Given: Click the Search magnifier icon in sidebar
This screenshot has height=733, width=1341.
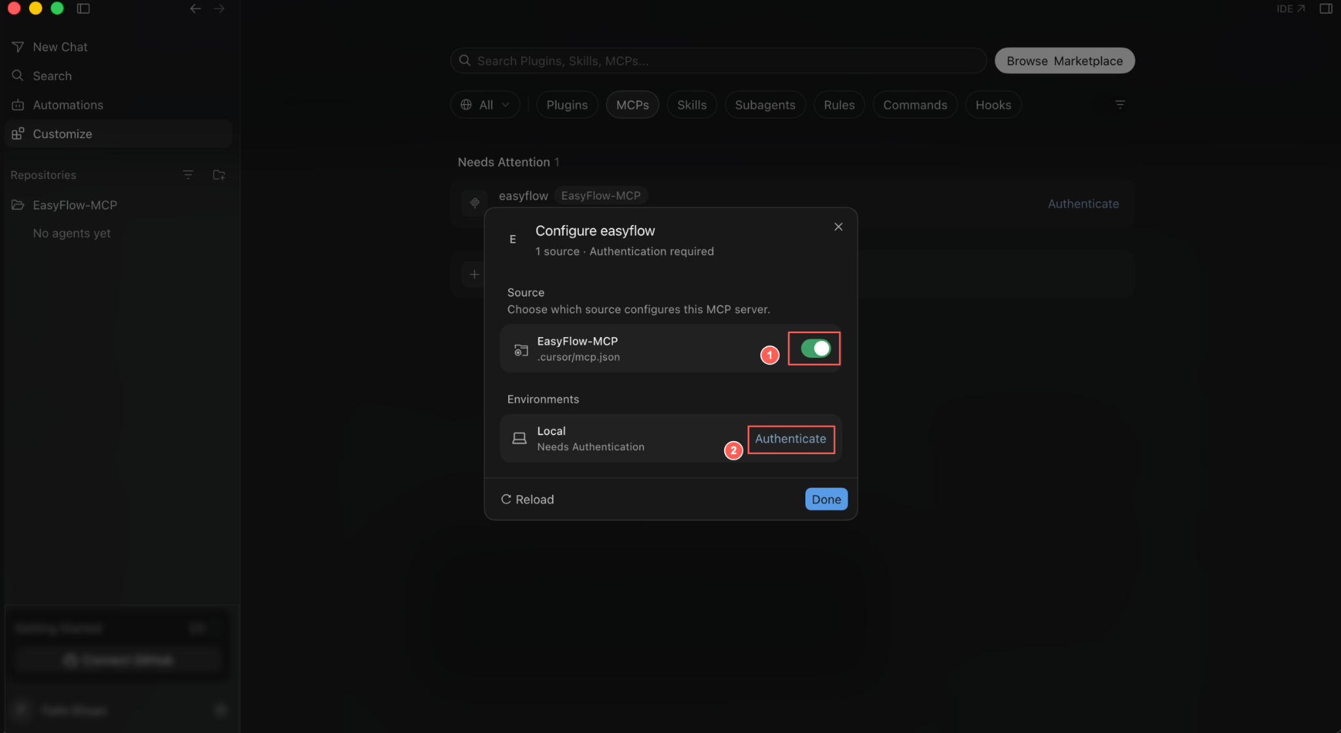Looking at the screenshot, I should 18,76.
